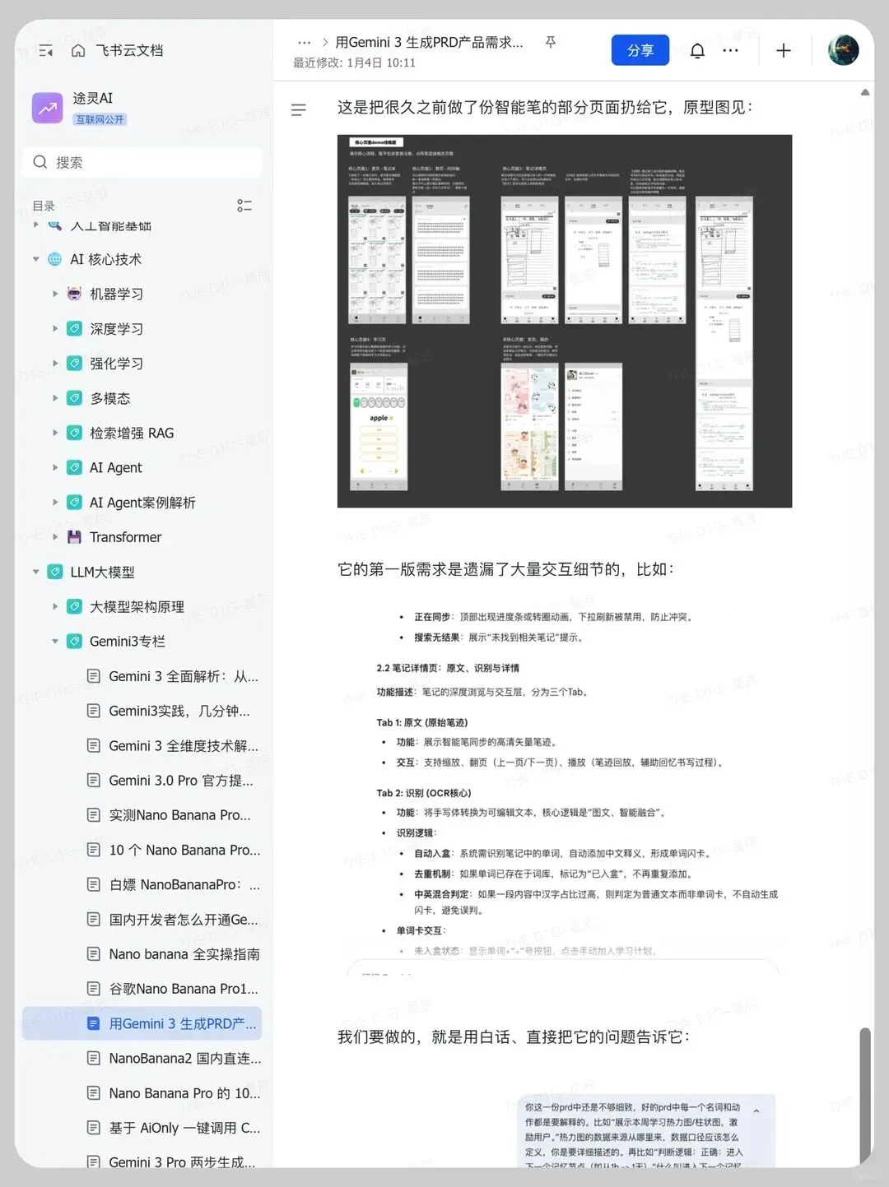Click the directory collapse-all icon next to 目录
Screen dimensions: 889x1187
pos(244,206)
